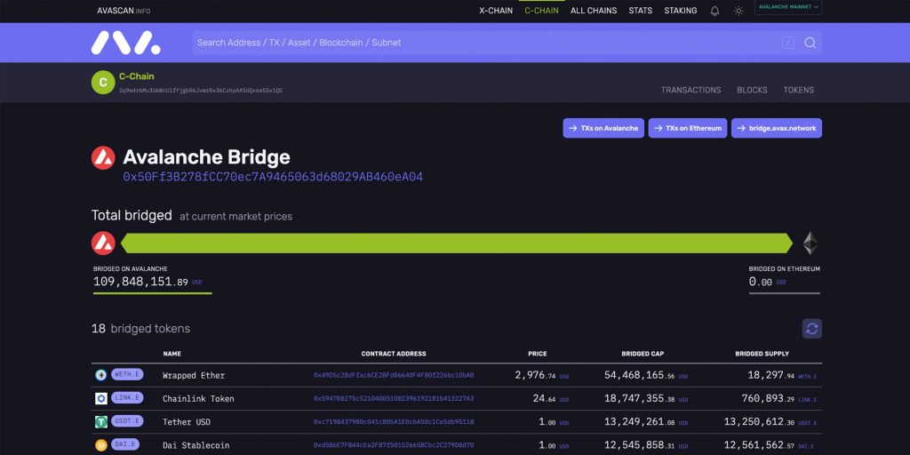Click the search magnifier icon
The image size is (910, 455).
pos(810,43)
